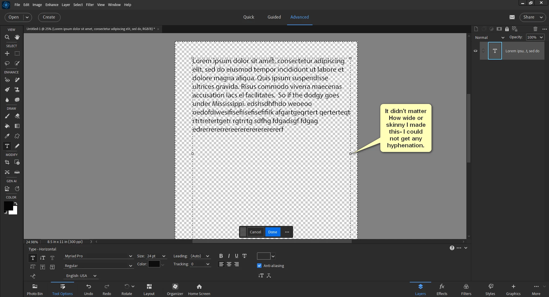Select the Clone Stamp tool
The height and width of the screenshot is (297, 549).
click(x=17, y=90)
